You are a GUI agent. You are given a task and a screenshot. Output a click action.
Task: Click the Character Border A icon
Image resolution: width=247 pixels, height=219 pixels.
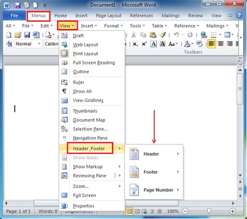click(154, 44)
